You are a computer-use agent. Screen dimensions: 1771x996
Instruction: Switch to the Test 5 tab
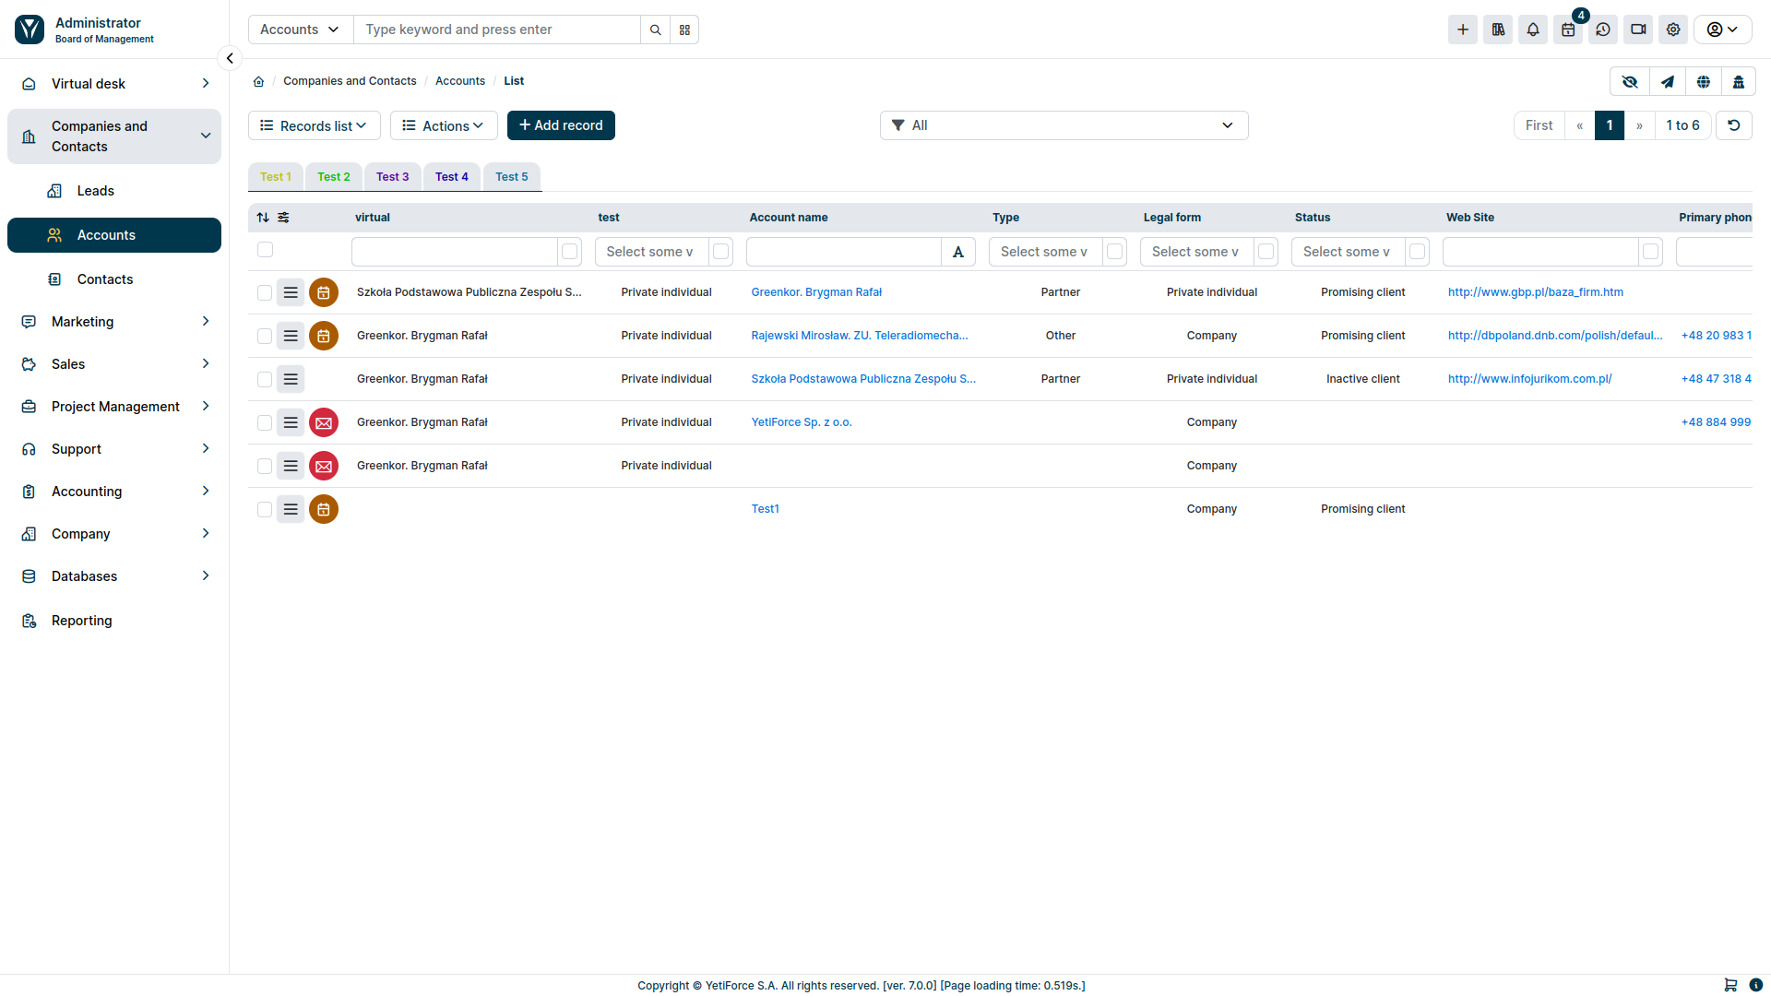click(512, 177)
